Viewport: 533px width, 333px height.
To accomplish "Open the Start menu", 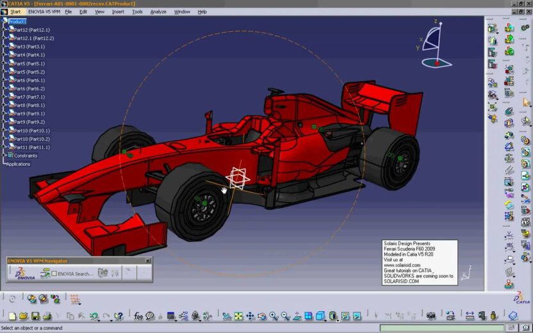I will pyautogui.click(x=15, y=12).
